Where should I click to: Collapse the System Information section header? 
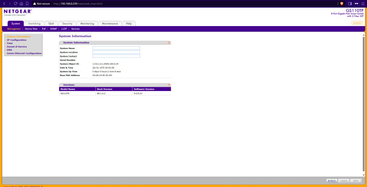(x=61, y=43)
